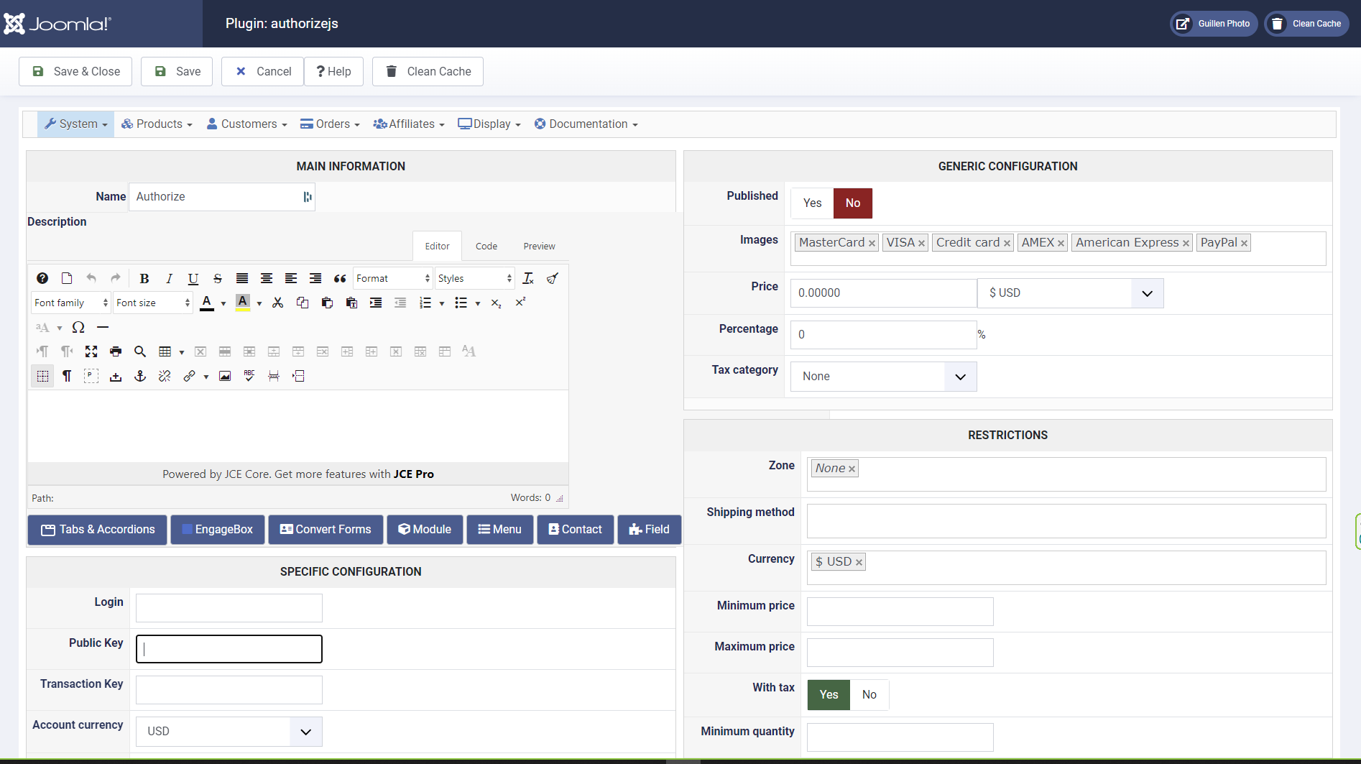Open the Account currency dropdown
The width and height of the screenshot is (1361, 764).
click(x=229, y=732)
